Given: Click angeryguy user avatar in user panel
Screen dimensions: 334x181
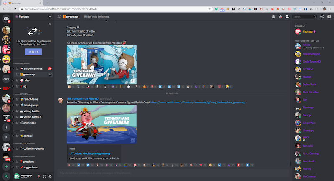Looking at the screenshot, I should (x=17, y=176).
